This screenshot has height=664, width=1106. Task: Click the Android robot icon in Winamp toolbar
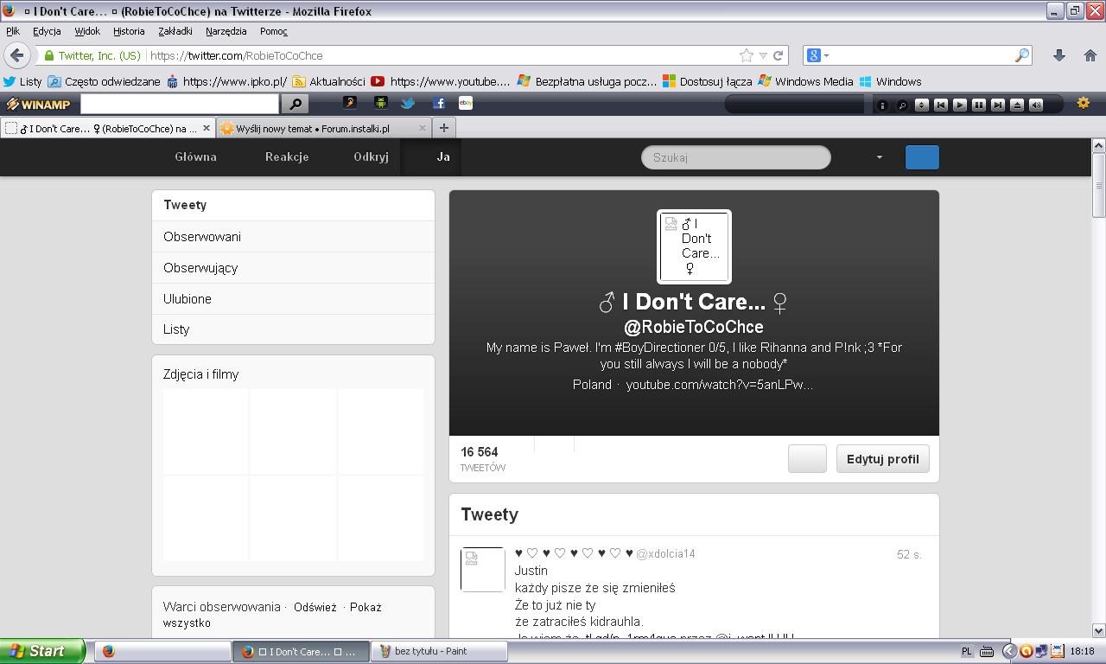click(x=380, y=103)
